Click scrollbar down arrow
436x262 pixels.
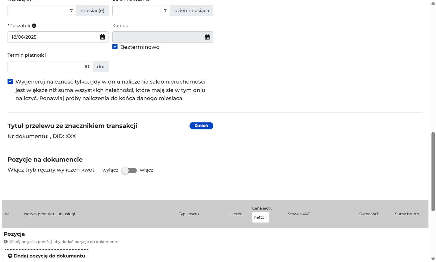tap(433, 259)
